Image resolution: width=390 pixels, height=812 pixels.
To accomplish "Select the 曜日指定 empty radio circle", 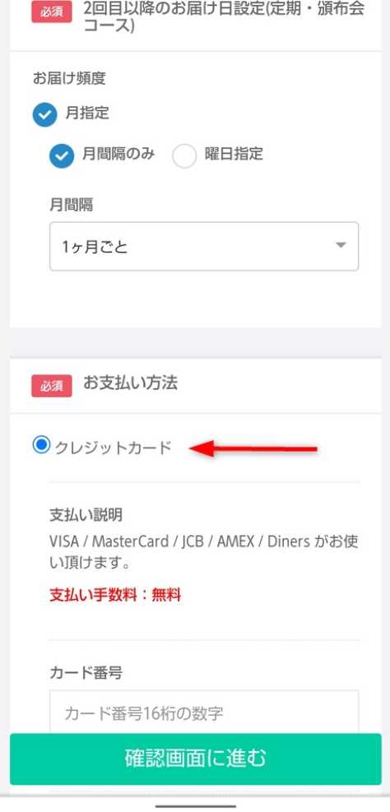I will coord(184,155).
